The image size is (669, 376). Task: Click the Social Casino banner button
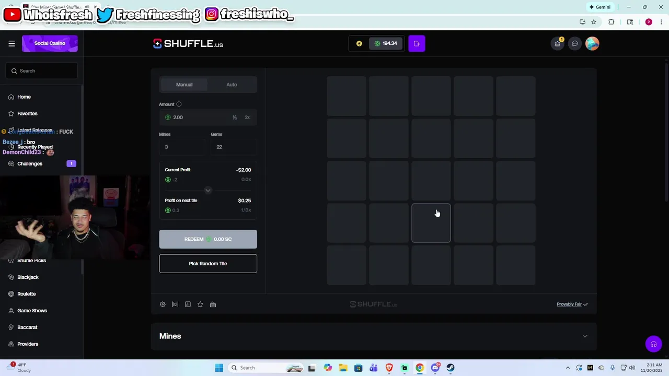50,43
